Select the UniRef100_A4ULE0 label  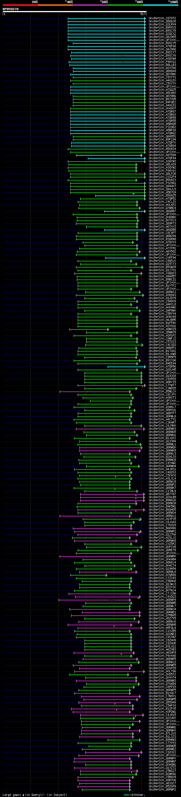[x=162, y=81]
